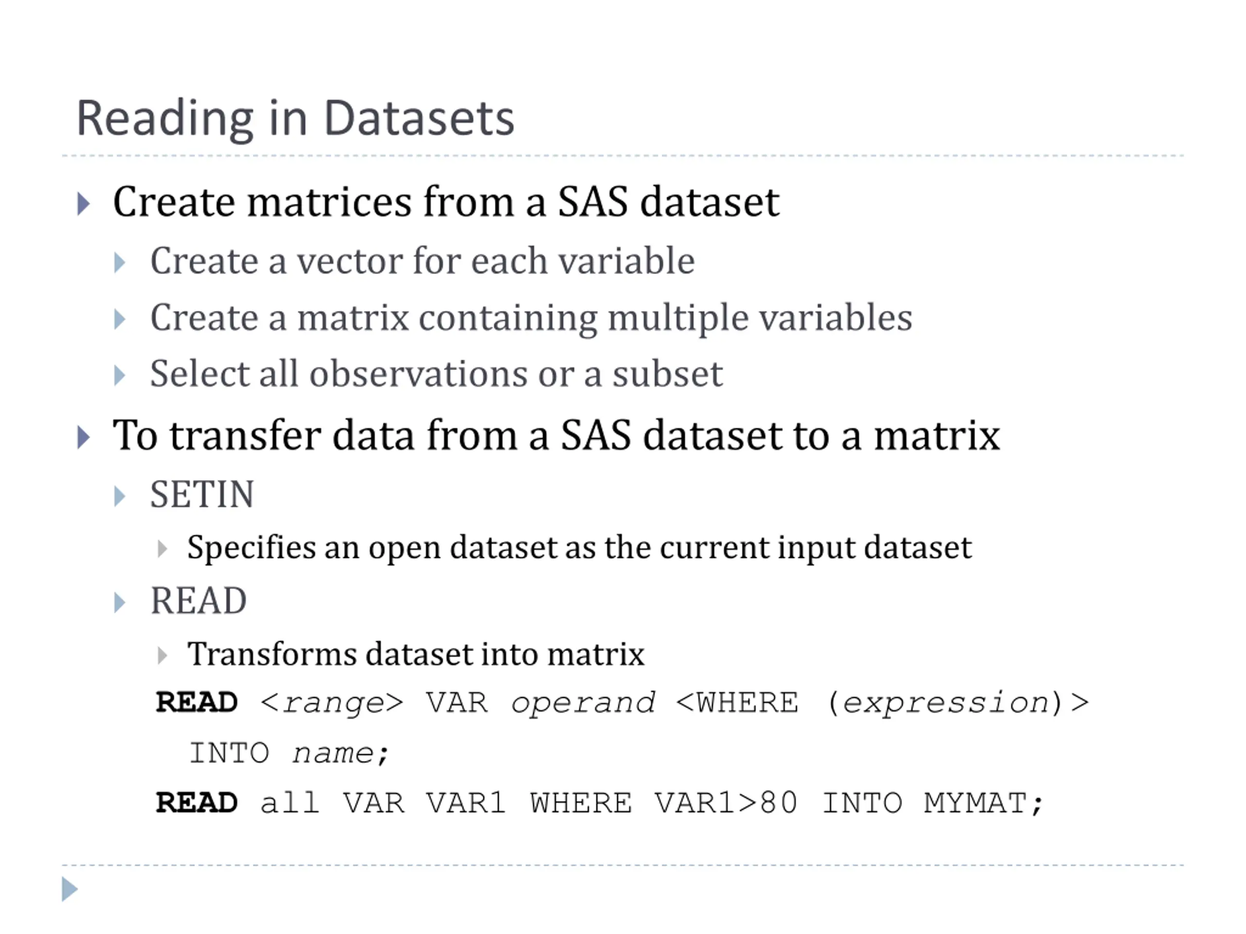Click the bold READ in the syntax line

(x=197, y=702)
